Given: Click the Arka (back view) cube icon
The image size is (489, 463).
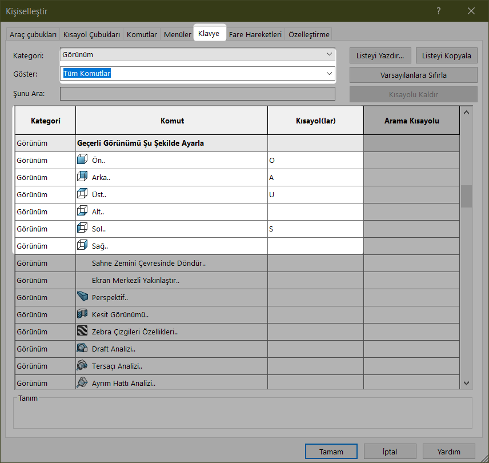Looking at the screenshot, I should pos(82,177).
